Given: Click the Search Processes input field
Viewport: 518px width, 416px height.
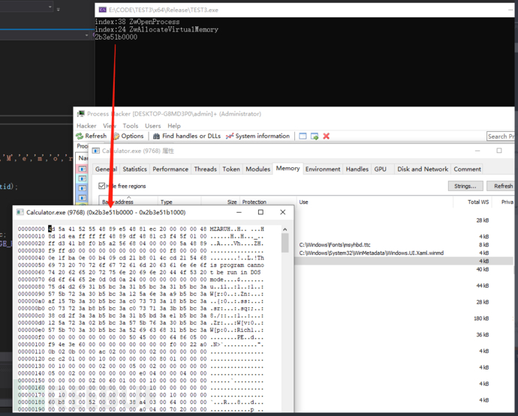Looking at the screenshot, I should pyautogui.click(x=501, y=136).
